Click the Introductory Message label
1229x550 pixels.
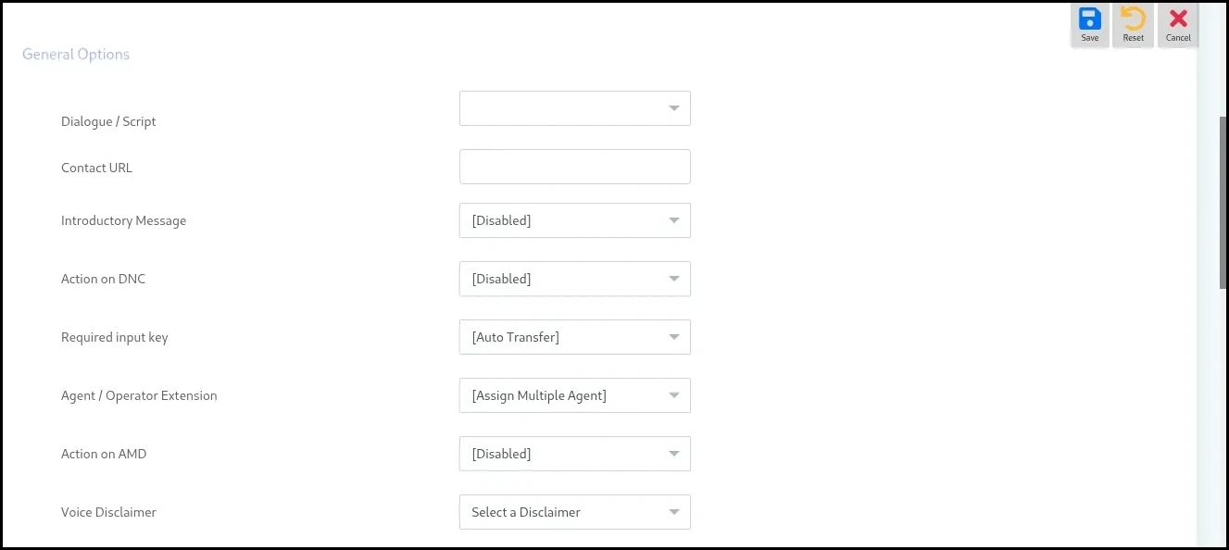pos(123,220)
